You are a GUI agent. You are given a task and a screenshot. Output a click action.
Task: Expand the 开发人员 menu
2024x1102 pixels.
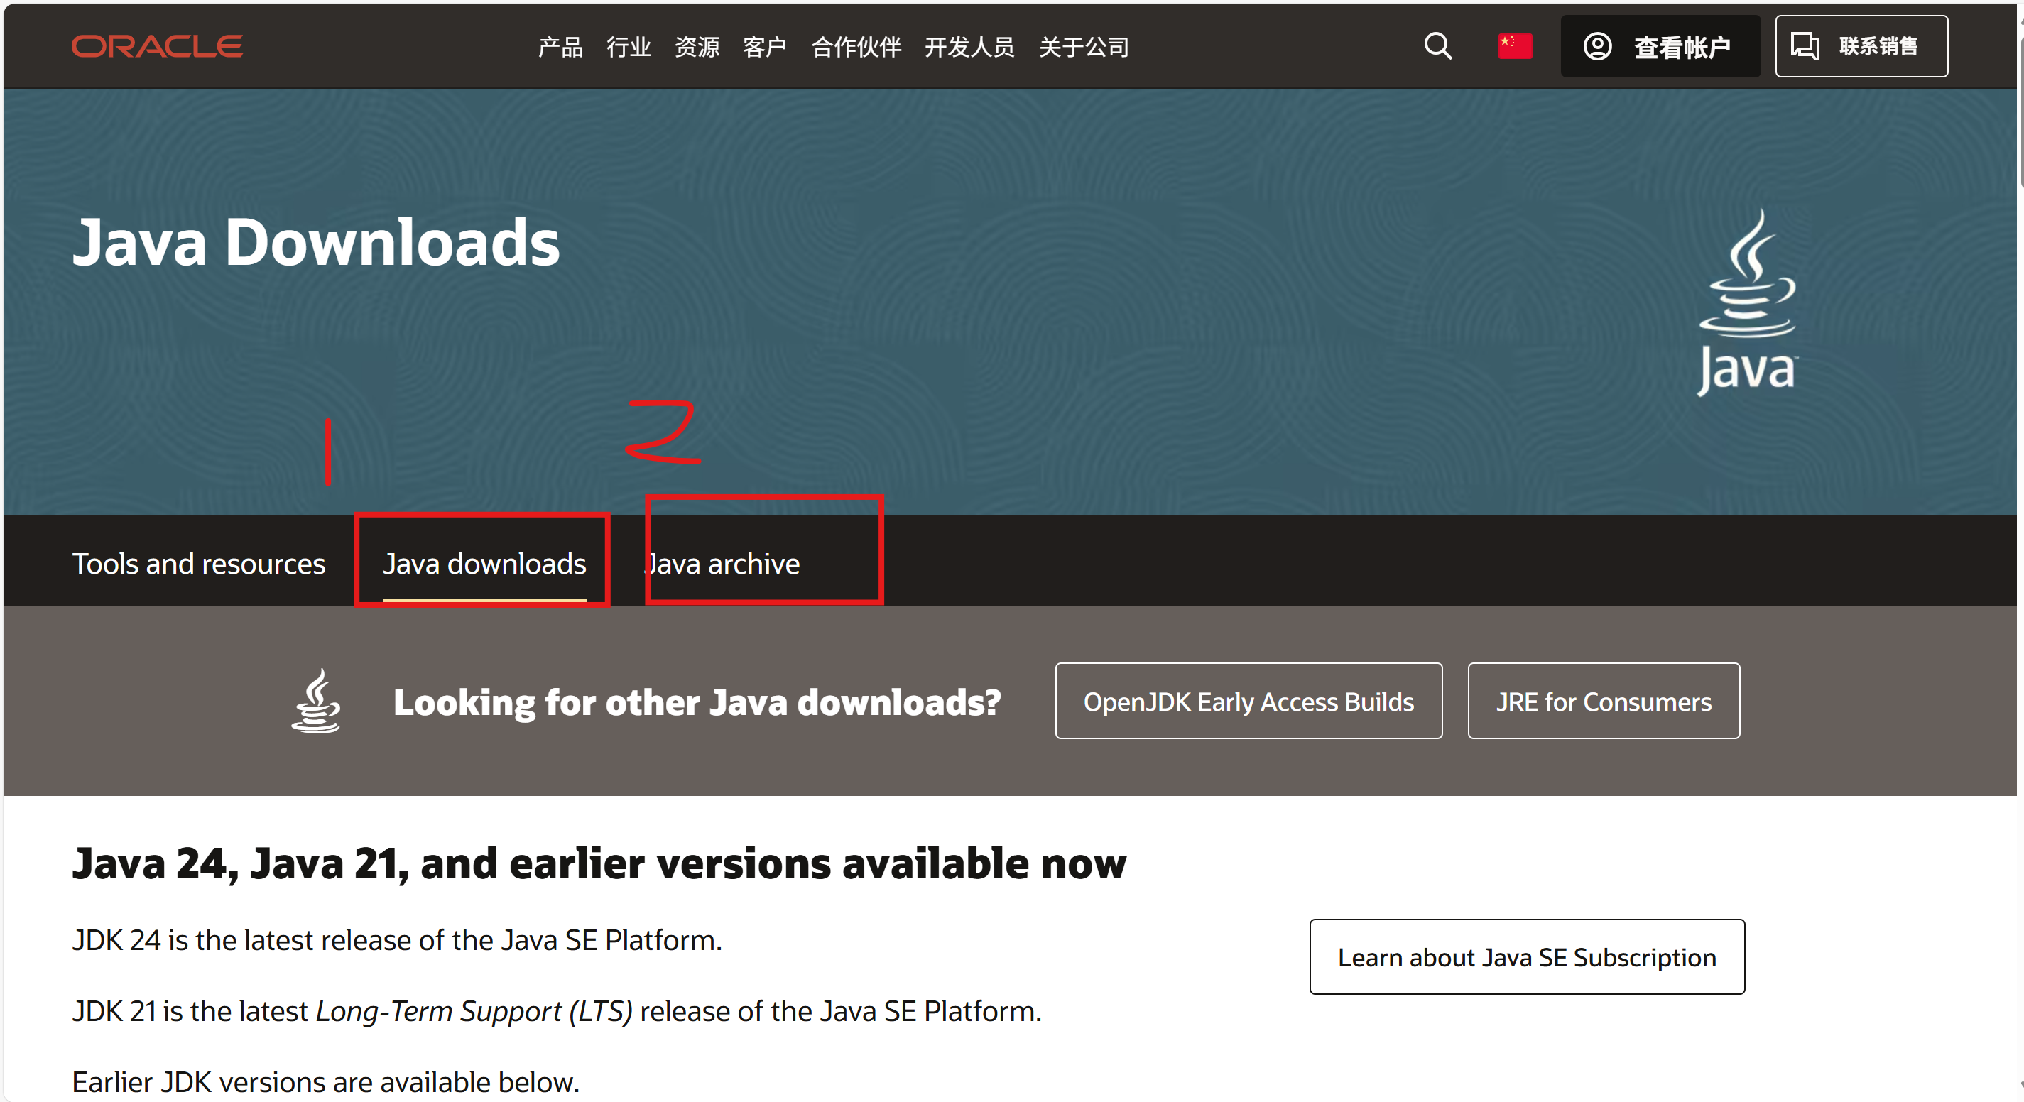[x=969, y=47]
